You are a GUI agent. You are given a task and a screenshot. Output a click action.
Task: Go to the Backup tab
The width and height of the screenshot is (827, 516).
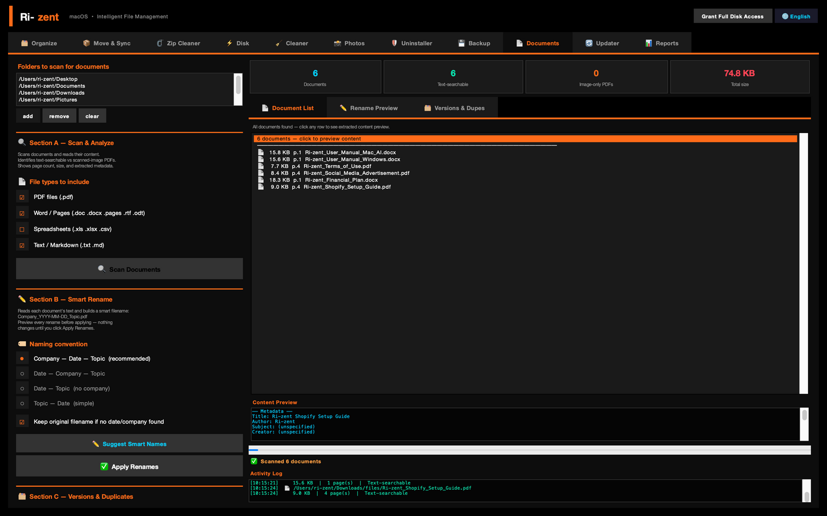[474, 43]
